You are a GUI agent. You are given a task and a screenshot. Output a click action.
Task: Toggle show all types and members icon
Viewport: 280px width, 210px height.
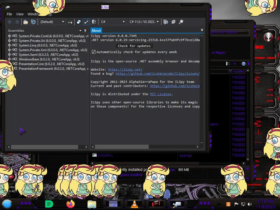click(94, 22)
